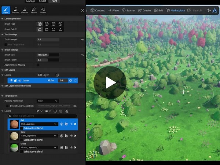Delete the edit Layer
220x165 pixels.
tap(76, 80)
